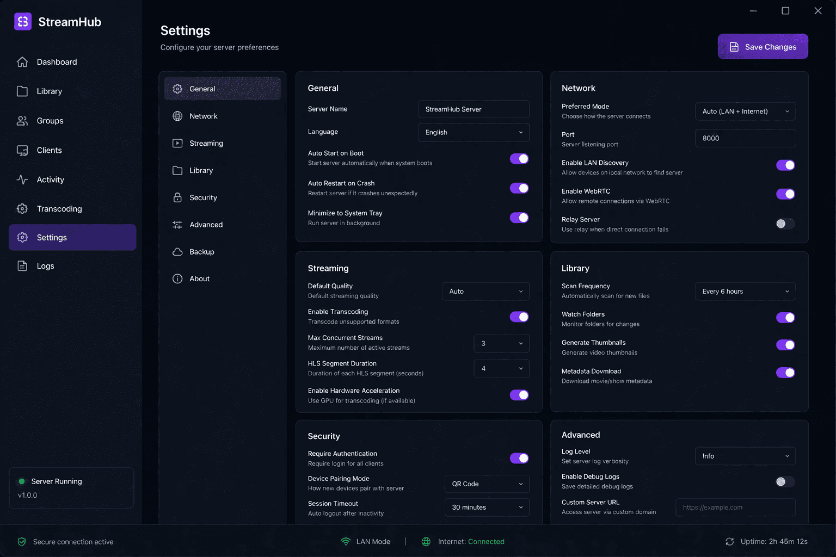Open the About settings tab
Image resolution: width=836 pixels, height=557 pixels.
pyautogui.click(x=222, y=278)
